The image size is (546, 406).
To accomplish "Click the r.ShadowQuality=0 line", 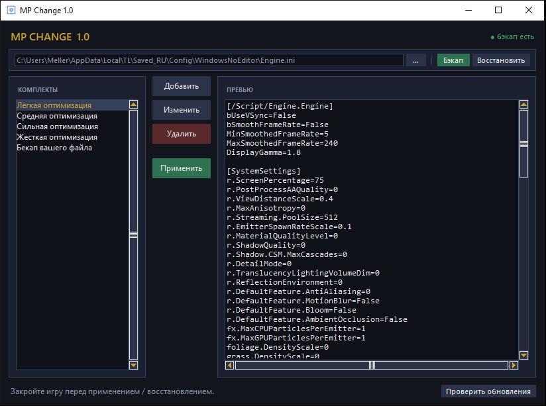I will [x=266, y=245].
